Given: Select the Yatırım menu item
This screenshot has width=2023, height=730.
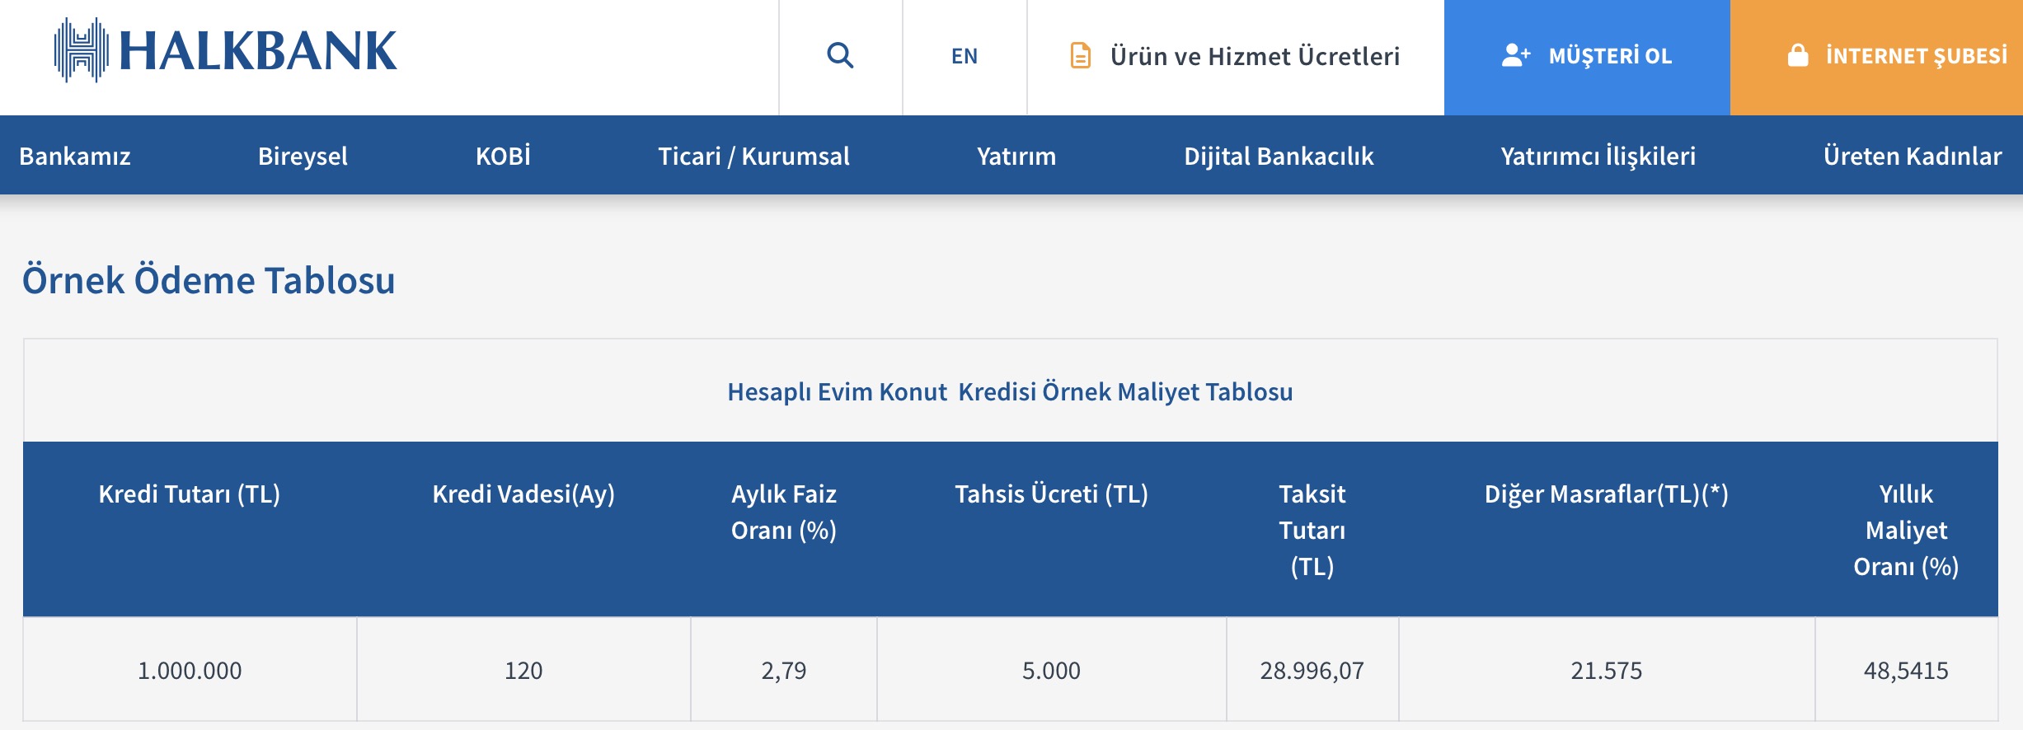Looking at the screenshot, I should [x=1016, y=156].
